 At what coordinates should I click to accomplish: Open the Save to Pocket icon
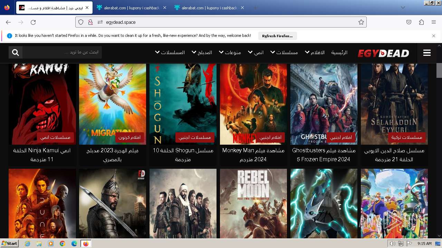coord(409,22)
